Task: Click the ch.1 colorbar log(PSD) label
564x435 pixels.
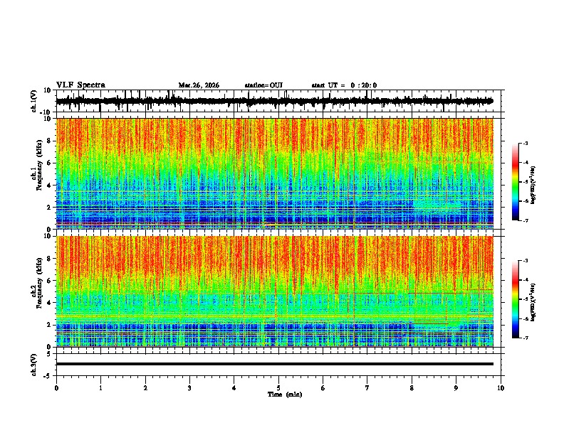Action: [x=533, y=186]
